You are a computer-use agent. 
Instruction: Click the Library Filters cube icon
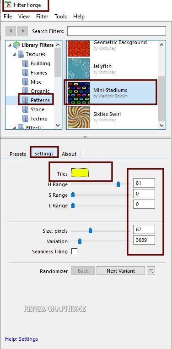click(16, 45)
